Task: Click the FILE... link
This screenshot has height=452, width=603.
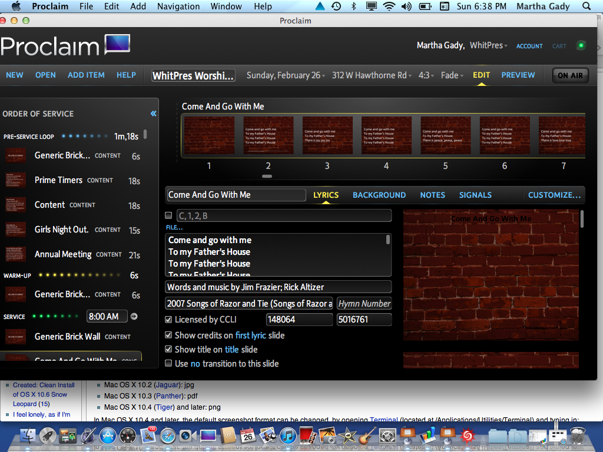Action: [x=174, y=228]
